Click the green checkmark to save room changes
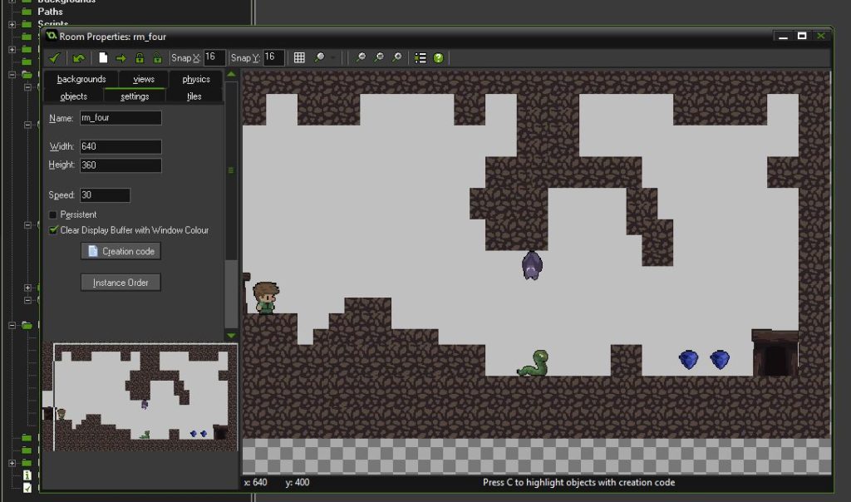The height and width of the screenshot is (502, 851). (x=54, y=57)
